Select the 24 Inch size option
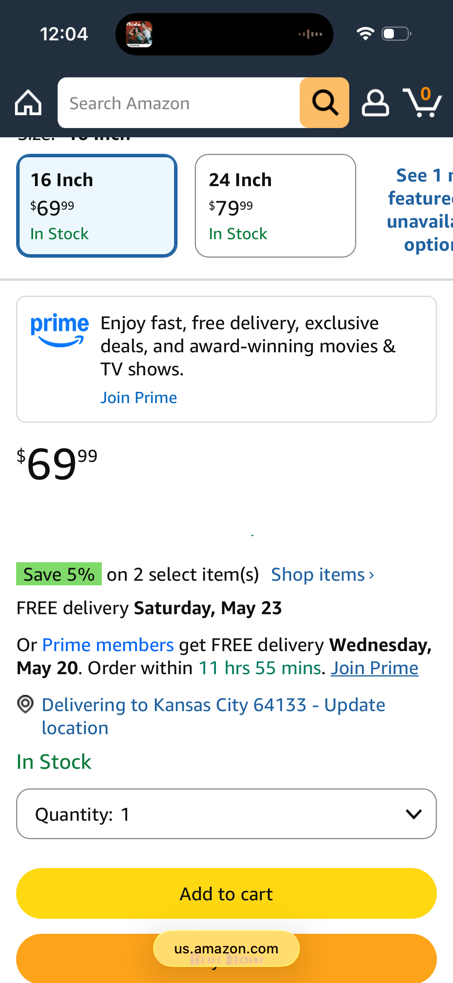The image size is (453, 983). [275, 206]
